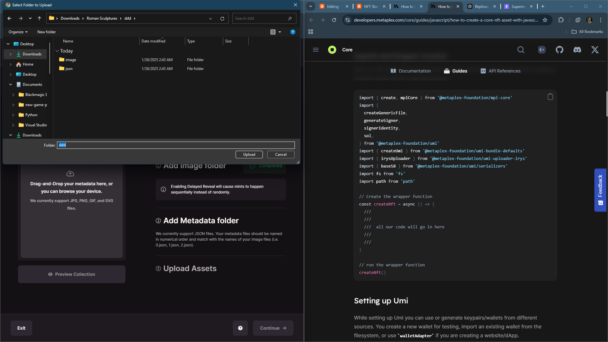Refresh the file dialog folder view
This screenshot has width=608, height=342.
(x=222, y=18)
